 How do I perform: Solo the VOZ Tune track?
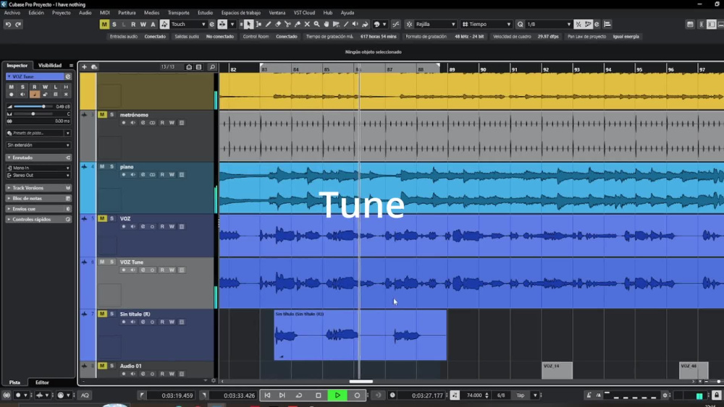point(111,262)
